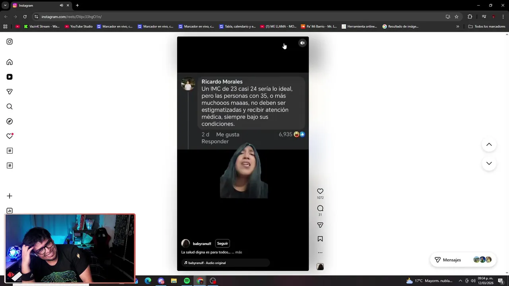
Task: Open Instagram search magnifier icon
Action: pos(10,106)
